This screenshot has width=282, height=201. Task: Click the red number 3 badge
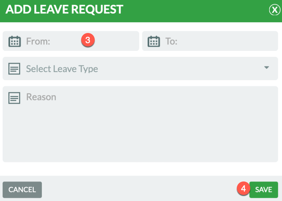[88, 40]
